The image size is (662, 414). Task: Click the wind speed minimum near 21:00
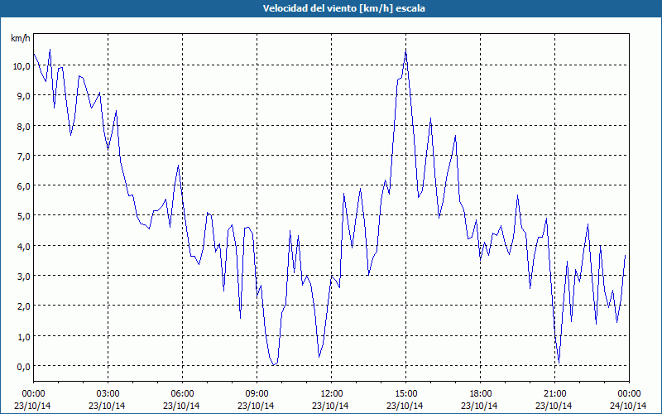pyautogui.click(x=559, y=363)
